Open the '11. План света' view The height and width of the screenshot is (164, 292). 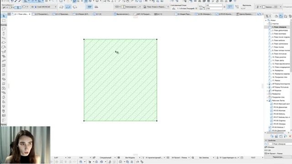(278, 61)
